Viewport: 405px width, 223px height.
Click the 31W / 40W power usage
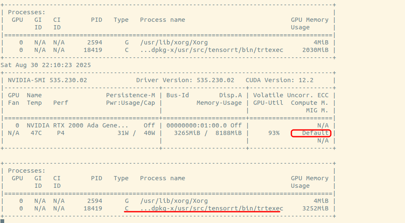coord(136,133)
